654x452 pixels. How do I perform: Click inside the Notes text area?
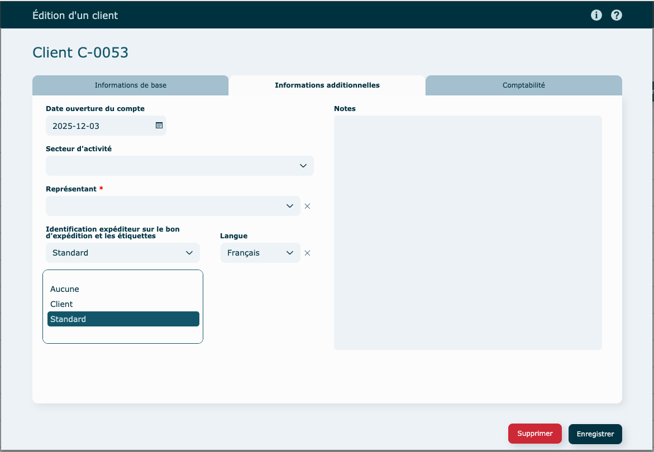(x=467, y=232)
